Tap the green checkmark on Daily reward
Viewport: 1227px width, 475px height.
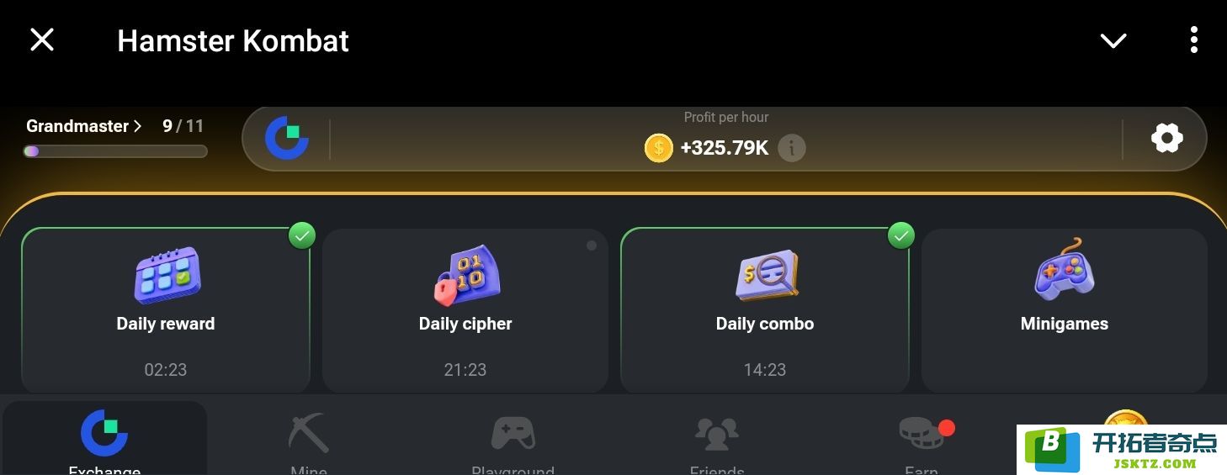tap(302, 235)
